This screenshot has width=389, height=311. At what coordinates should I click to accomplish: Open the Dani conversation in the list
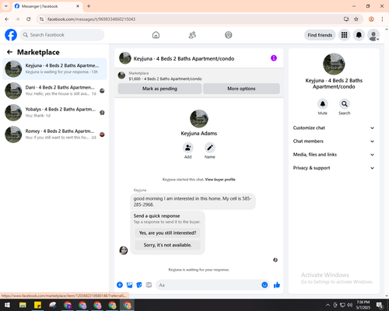click(54, 91)
